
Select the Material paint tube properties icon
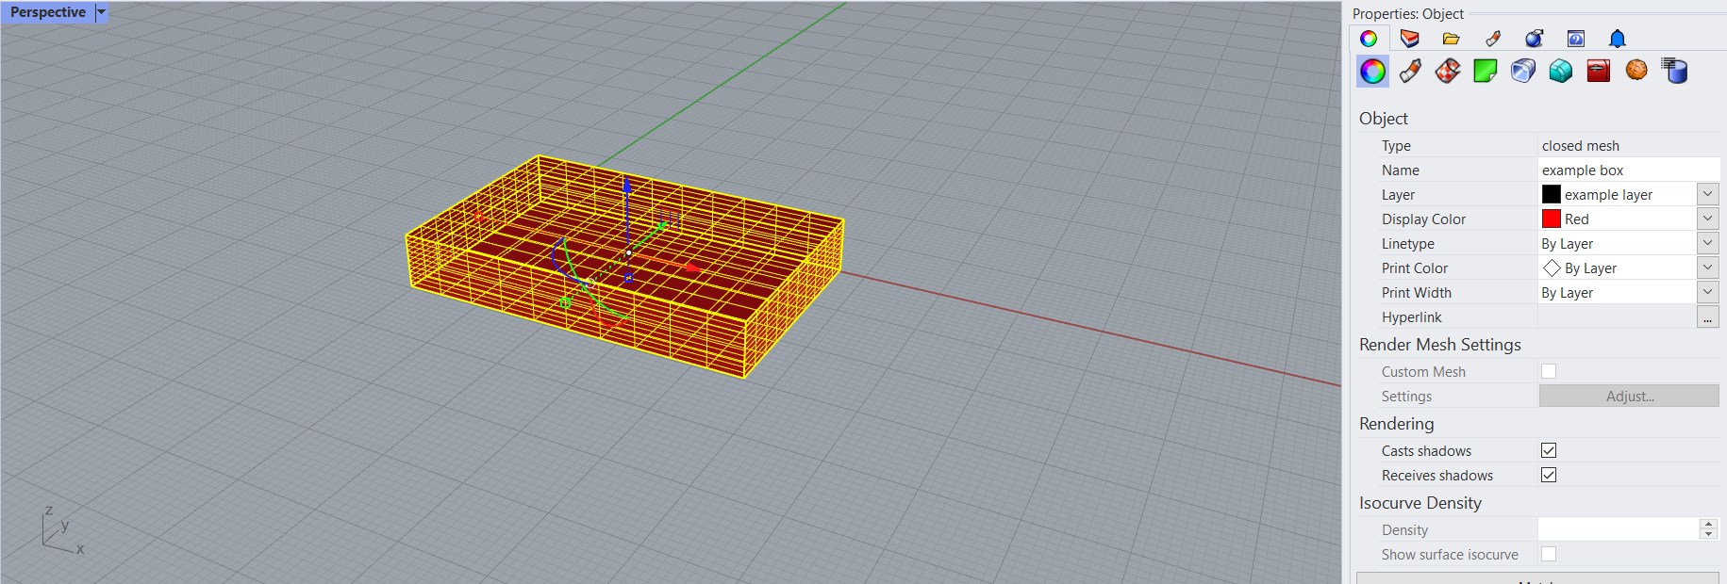(1410, 72)
